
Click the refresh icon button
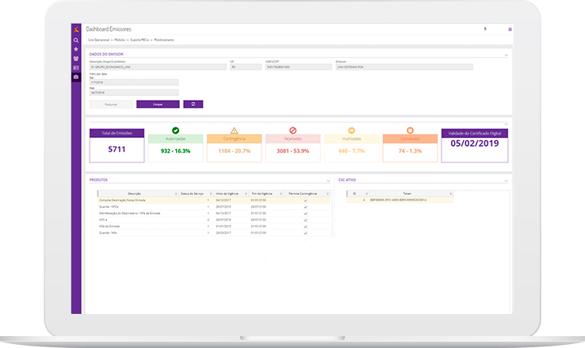pyautogui.click(x=193, y=104)
